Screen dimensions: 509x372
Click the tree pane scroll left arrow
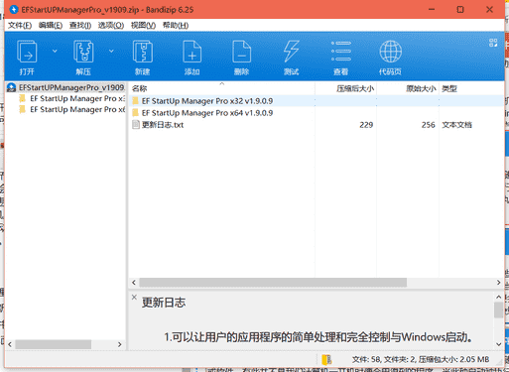click(x=10, y=344)
